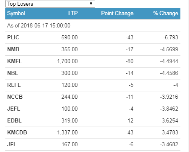189x152 pixels.
Task: Click the dropdown arrow next to Top Losers
Action: point(91,4)
